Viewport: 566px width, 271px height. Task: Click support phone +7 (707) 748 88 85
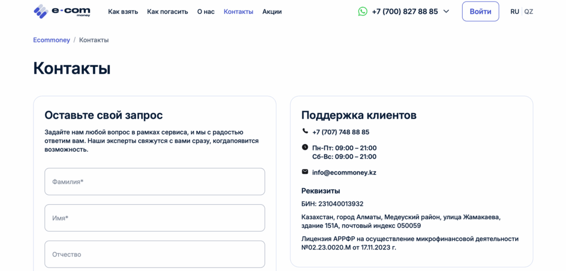[340, 132]
